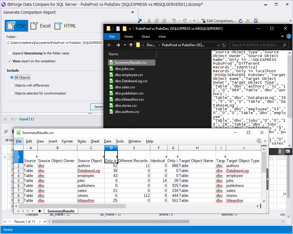Image resolution: width=293 pixels, height=234 pixels.
Task: Open the Tools menu in spreadsheet
Action: pyautogui.click(x=120, y=141)
